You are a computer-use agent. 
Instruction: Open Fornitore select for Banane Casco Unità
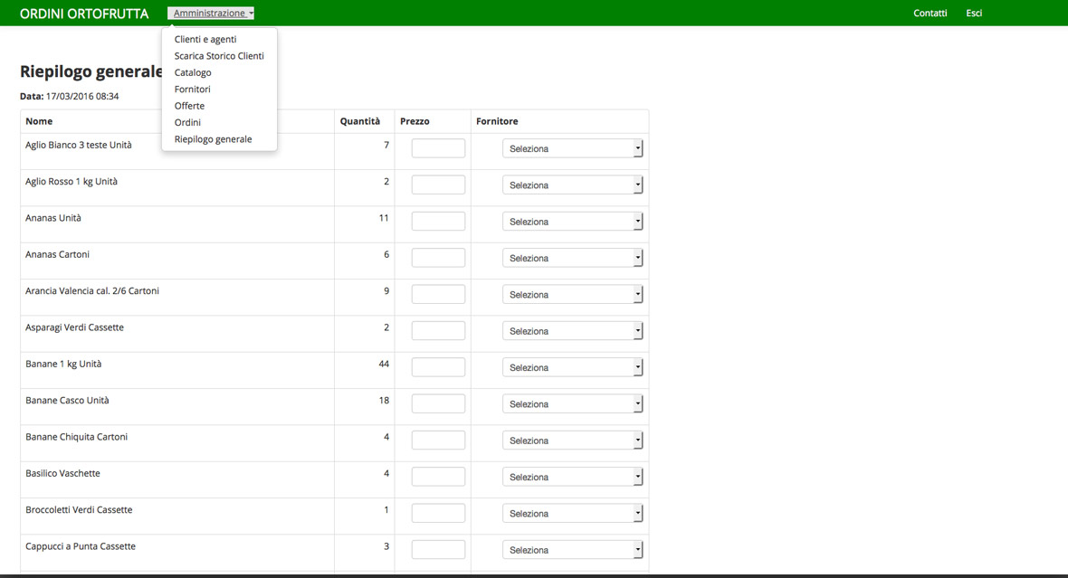(x=572, y=404)
